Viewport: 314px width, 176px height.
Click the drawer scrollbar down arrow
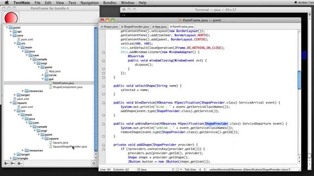pos(96,157)
